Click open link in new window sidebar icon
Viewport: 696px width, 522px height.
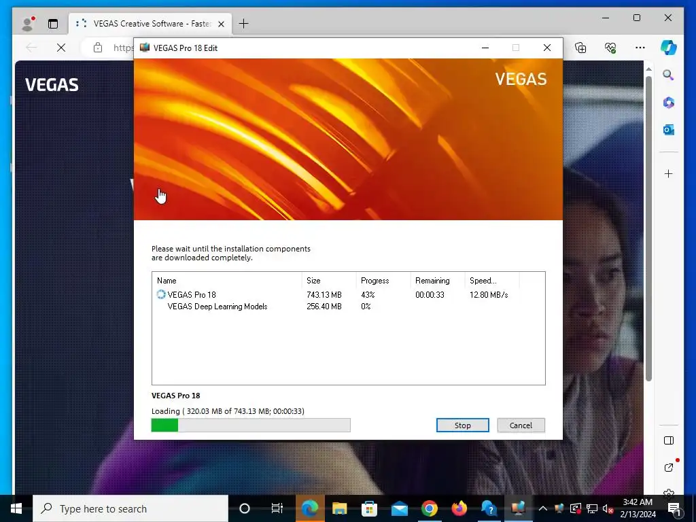click(669, 468)
